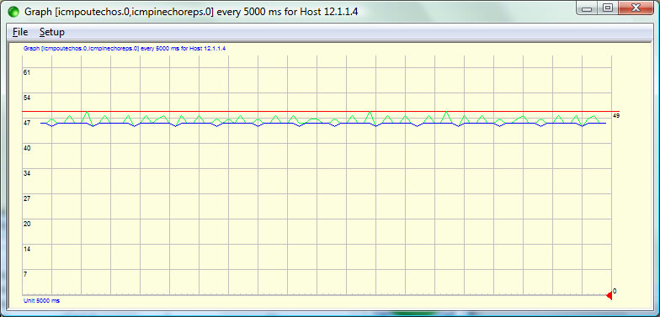Click the window title text for Host 12.1.1.4
Screen dimensions: 660x317
coord(191,12)
